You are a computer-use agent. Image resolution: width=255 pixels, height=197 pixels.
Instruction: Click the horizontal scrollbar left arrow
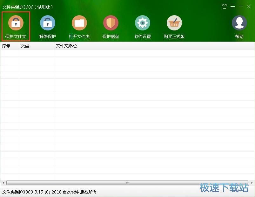tap(3, 183)
